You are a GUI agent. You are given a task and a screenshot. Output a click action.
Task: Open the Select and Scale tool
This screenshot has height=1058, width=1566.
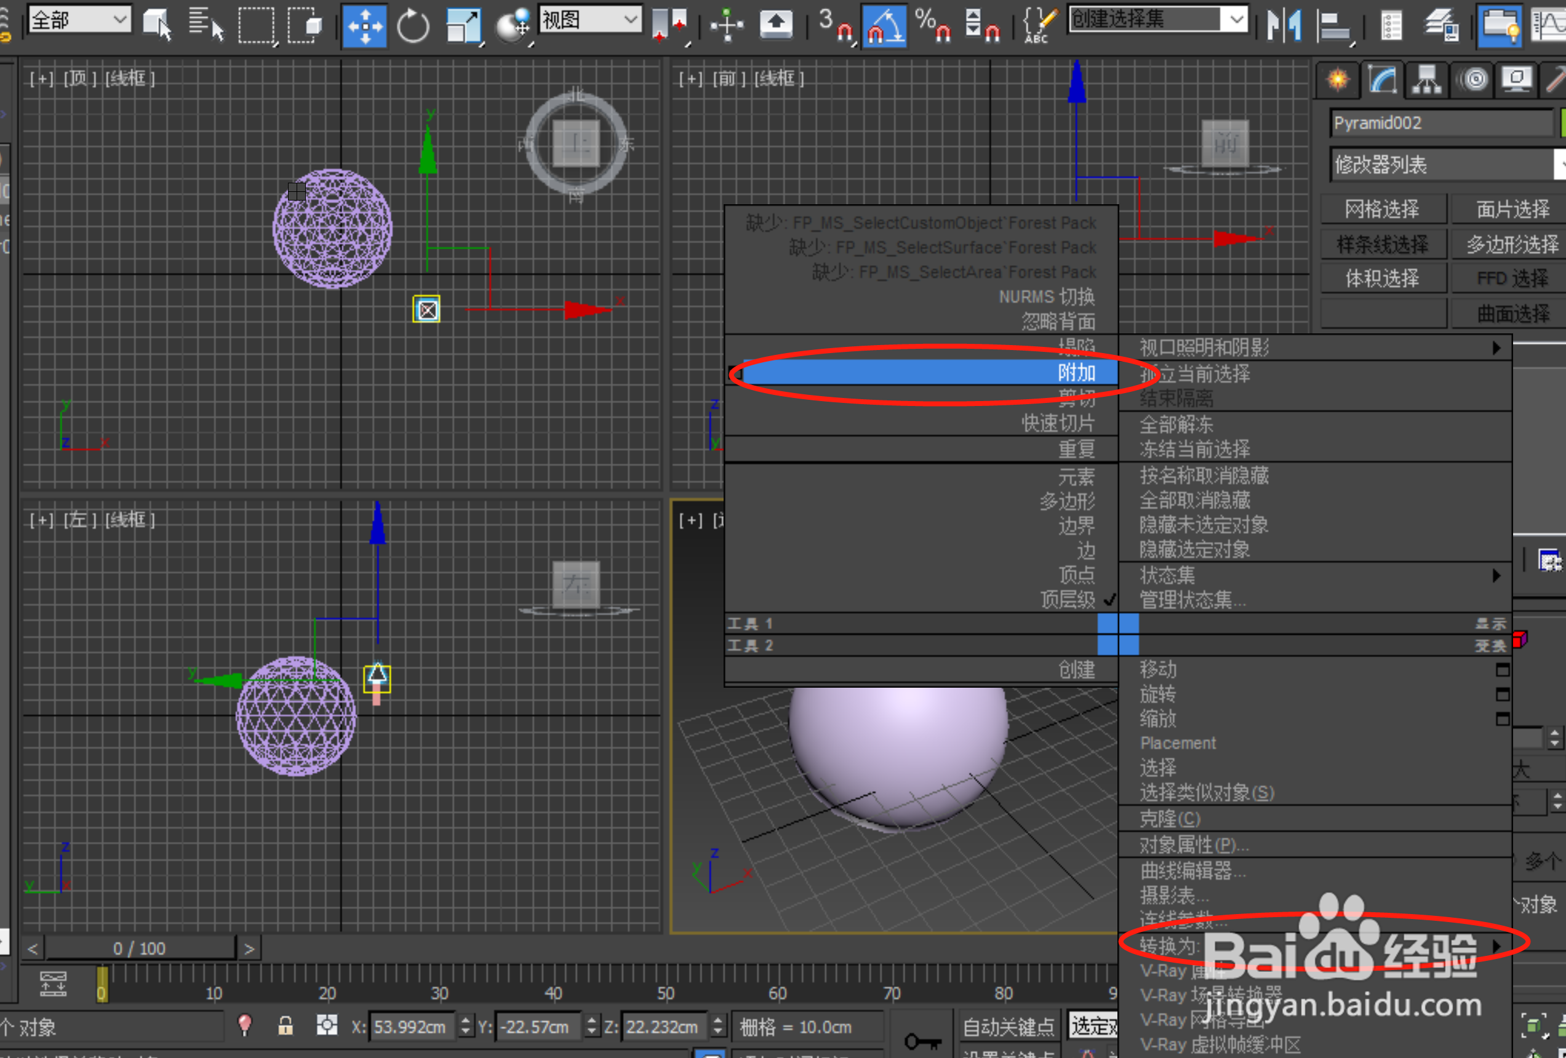click(x=463, y=26)
